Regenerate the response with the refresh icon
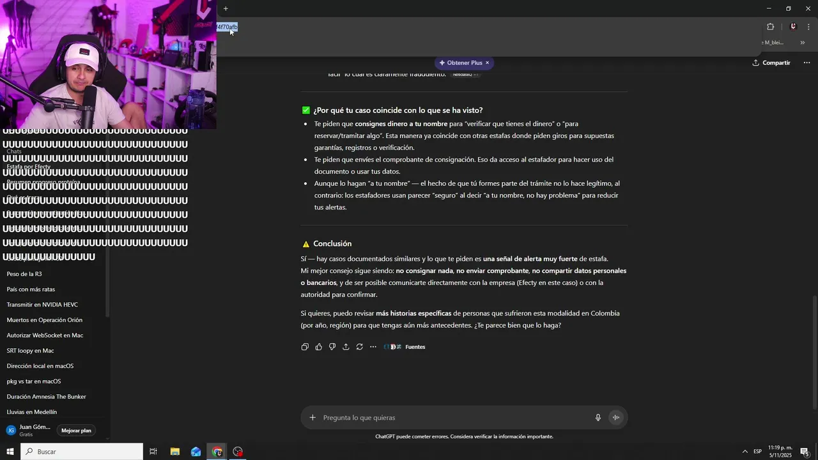The height and width of the screenshot is (460, 818). (x=360, y=347)
